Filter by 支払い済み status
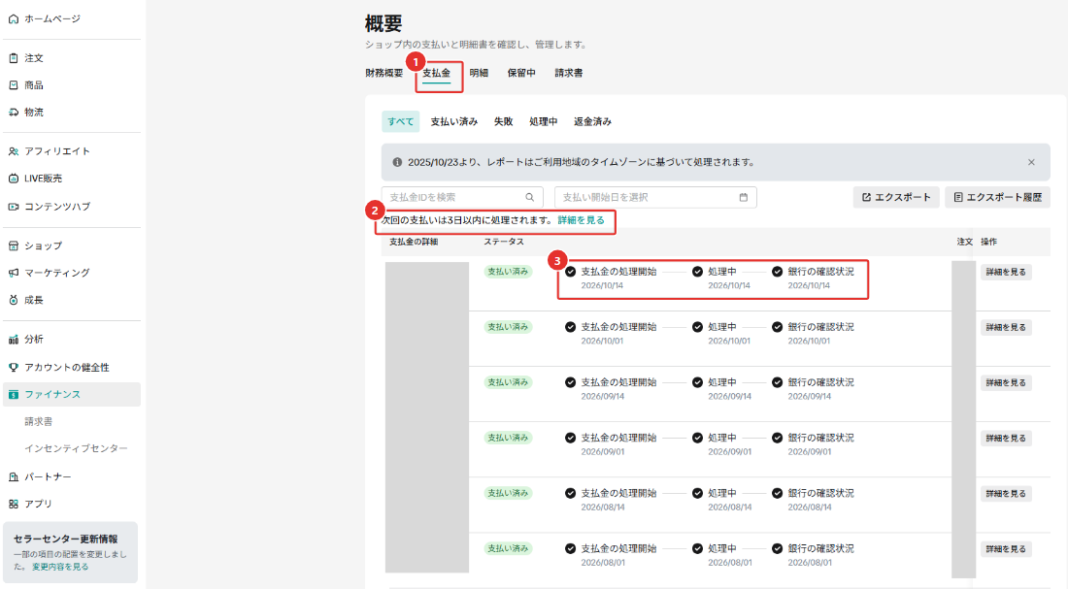The height and width of the screenshot is (589, 1068). (454, 121)
